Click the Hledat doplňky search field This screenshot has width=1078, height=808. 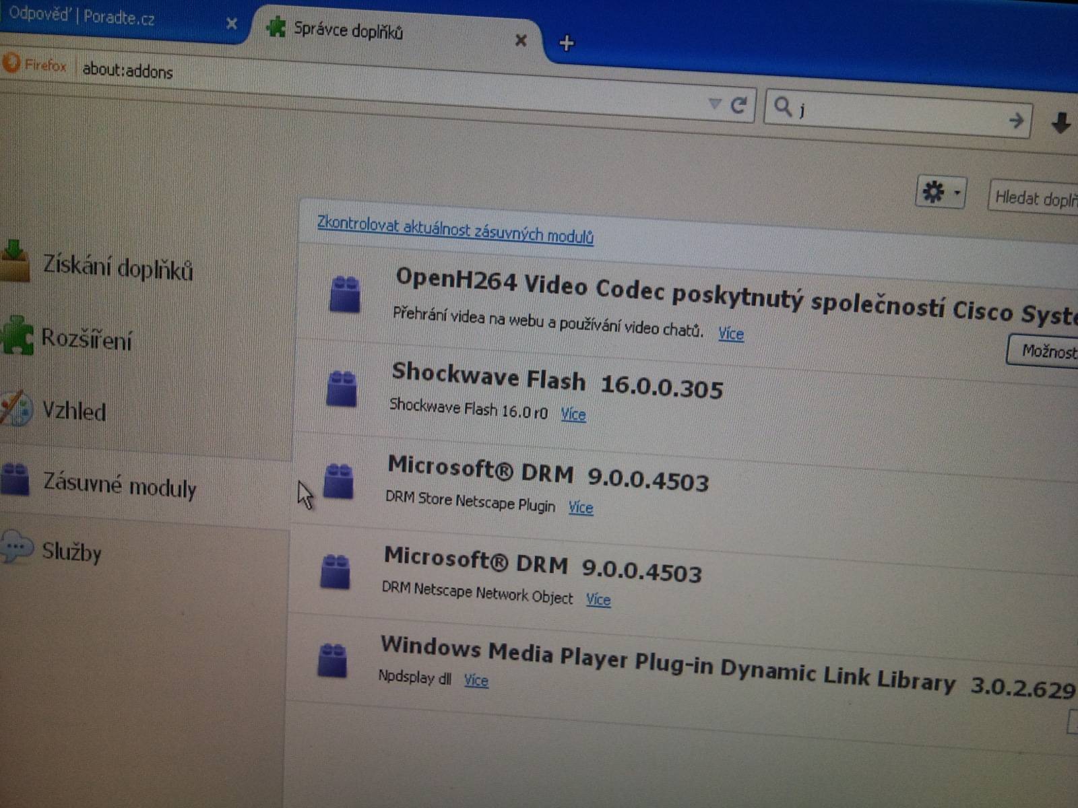point(1034,197)
